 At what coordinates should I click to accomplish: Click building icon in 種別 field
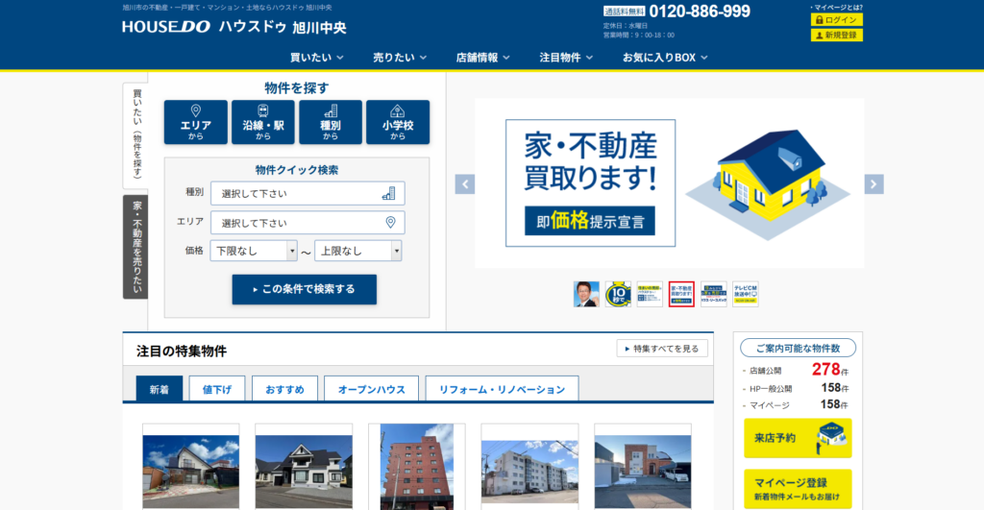389,193
